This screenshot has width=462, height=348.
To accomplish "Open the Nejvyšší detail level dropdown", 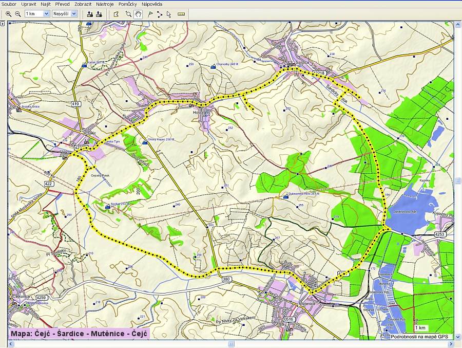I will tap(74, 14).
